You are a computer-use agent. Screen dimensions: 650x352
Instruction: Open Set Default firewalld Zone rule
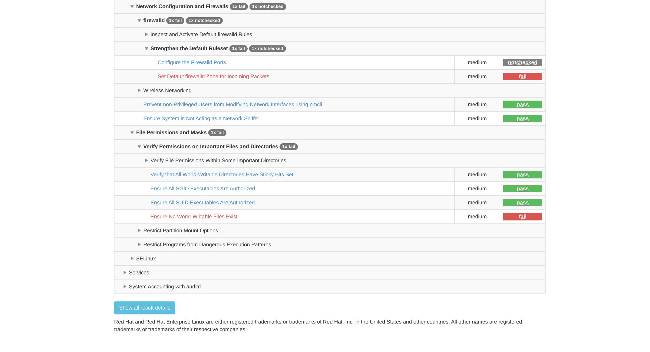(x=213, y=76)
